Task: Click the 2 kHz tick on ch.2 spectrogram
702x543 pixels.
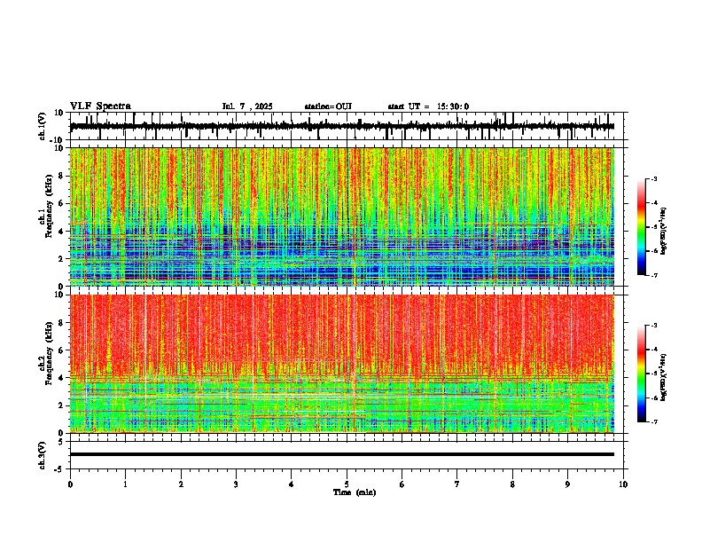Action: tap(62, 405)
